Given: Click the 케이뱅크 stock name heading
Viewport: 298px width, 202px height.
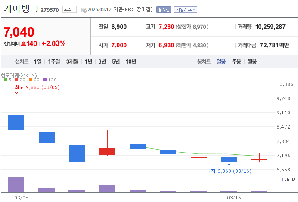Looking at the screenshot, I should coord(21,9).
